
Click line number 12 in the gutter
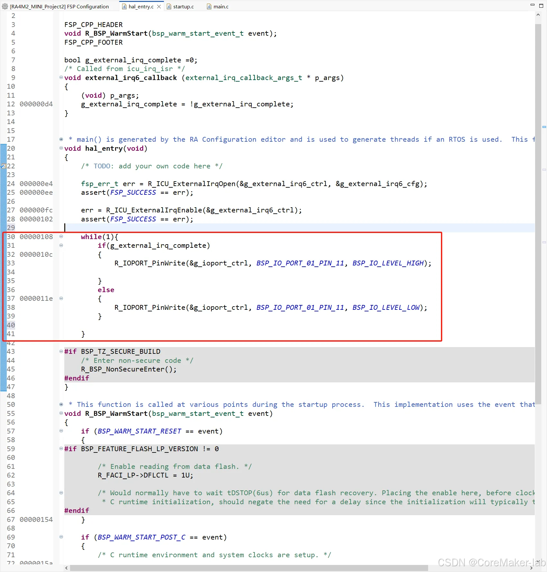[11, 104]
